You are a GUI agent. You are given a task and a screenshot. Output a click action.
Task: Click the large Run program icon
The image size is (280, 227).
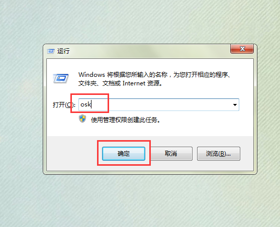point(61,78)
